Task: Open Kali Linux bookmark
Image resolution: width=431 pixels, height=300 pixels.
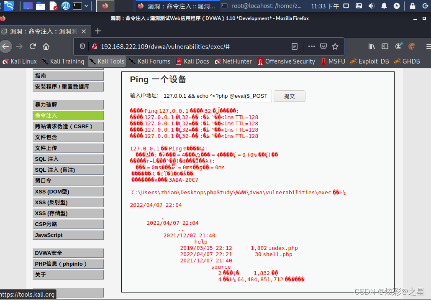Action: (x=19, y=61)
